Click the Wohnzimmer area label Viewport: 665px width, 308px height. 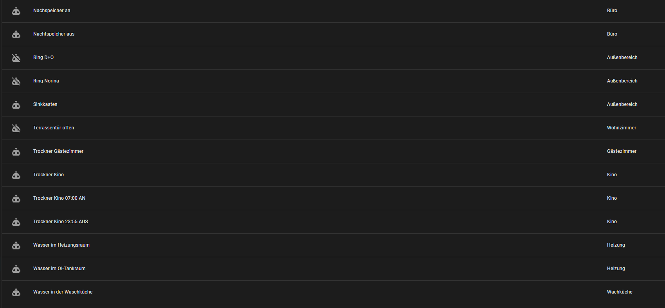click(x=621, y=128)
